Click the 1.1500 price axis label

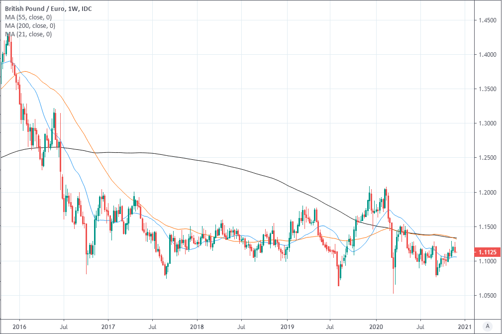click(488, 227)
